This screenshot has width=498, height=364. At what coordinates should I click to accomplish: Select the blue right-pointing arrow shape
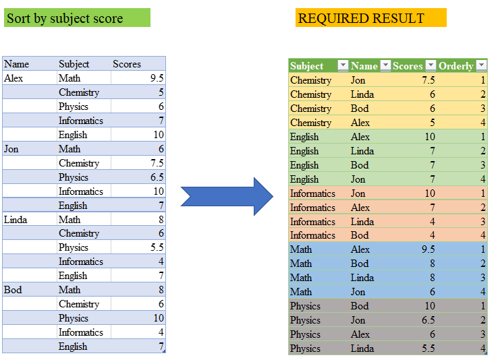point(227,197)
